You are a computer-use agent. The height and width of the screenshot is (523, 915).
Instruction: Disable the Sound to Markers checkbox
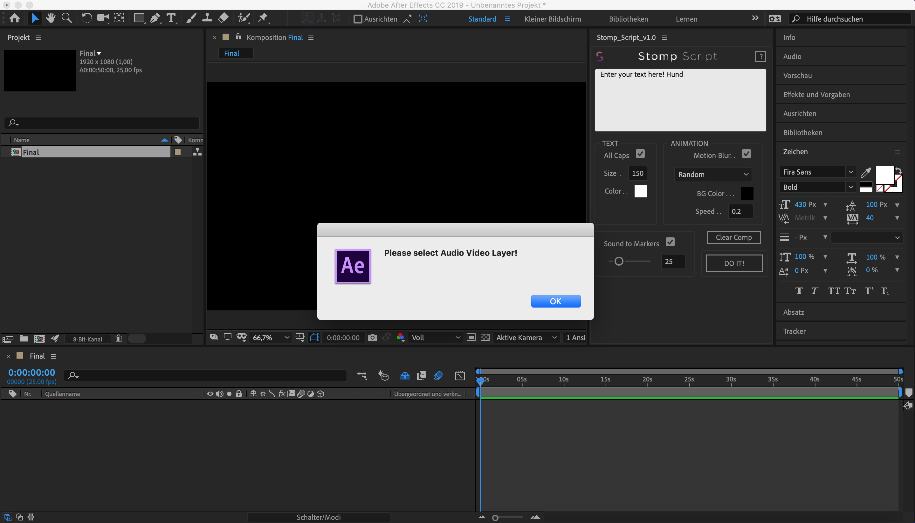click(x=670, y=242)
